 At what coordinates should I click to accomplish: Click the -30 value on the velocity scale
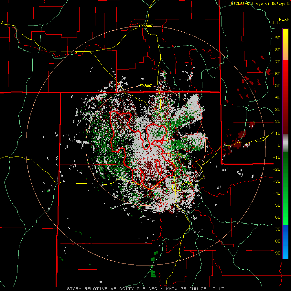coord(276,181)
